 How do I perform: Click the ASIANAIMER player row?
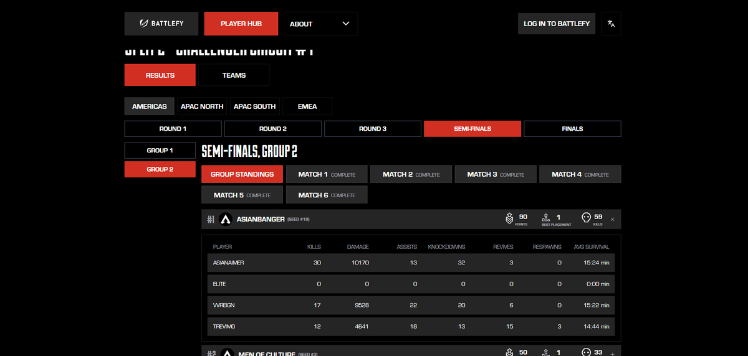coord(411,263)
